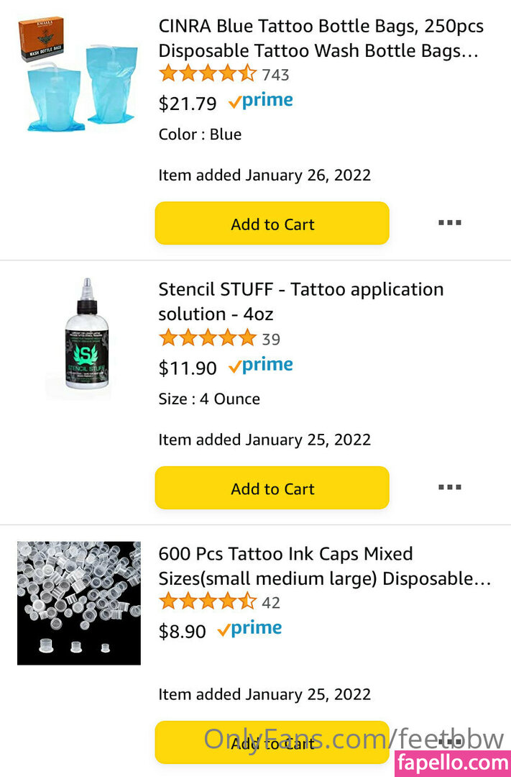Click Prime badge next to $11.90
This screenshot has height=777, width=511.
261,366
